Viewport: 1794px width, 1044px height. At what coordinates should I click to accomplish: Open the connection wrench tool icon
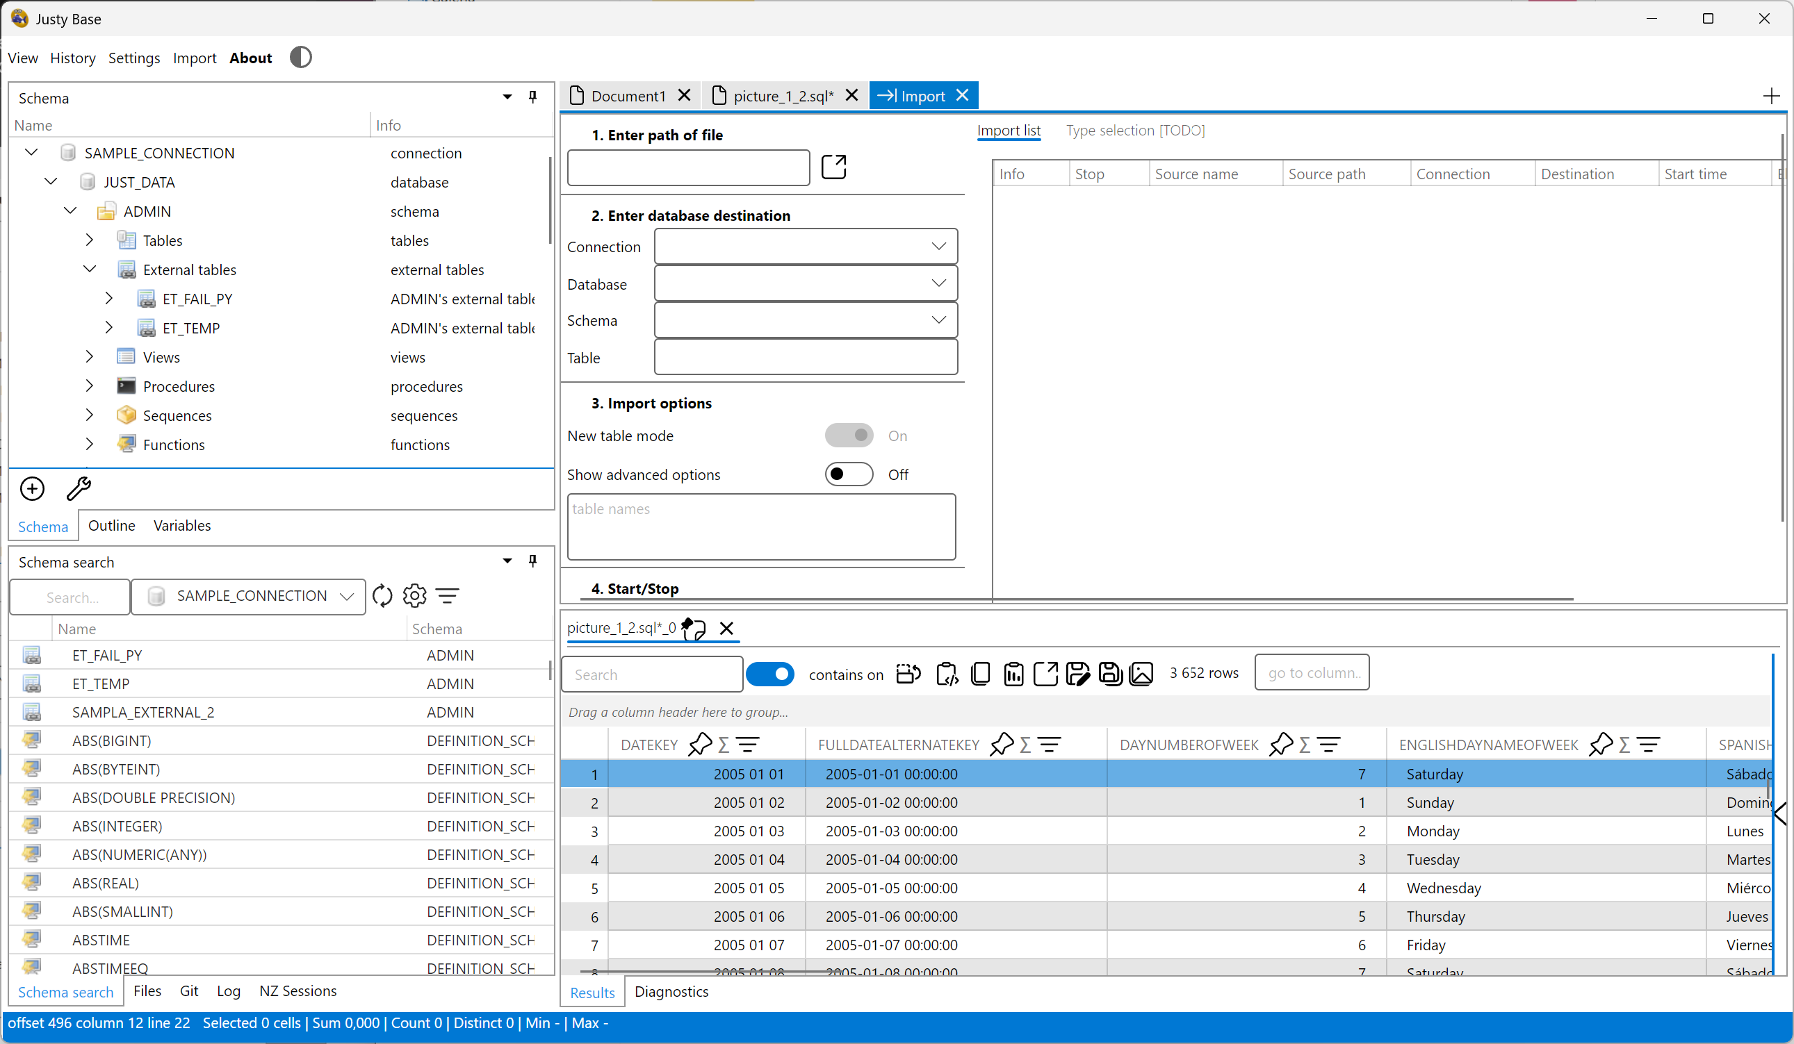pyautogui.click(x=79, y=489)
